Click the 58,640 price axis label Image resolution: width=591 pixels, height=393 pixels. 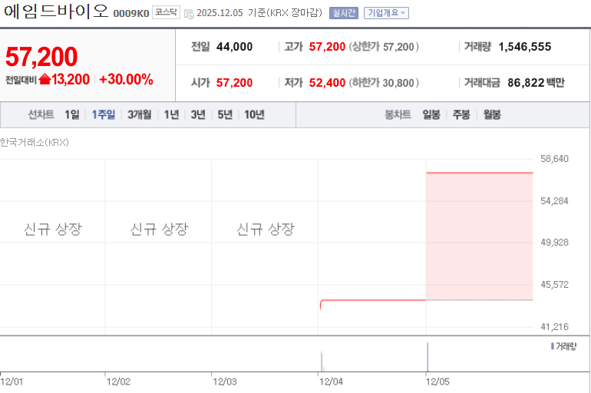coord(554,159)
